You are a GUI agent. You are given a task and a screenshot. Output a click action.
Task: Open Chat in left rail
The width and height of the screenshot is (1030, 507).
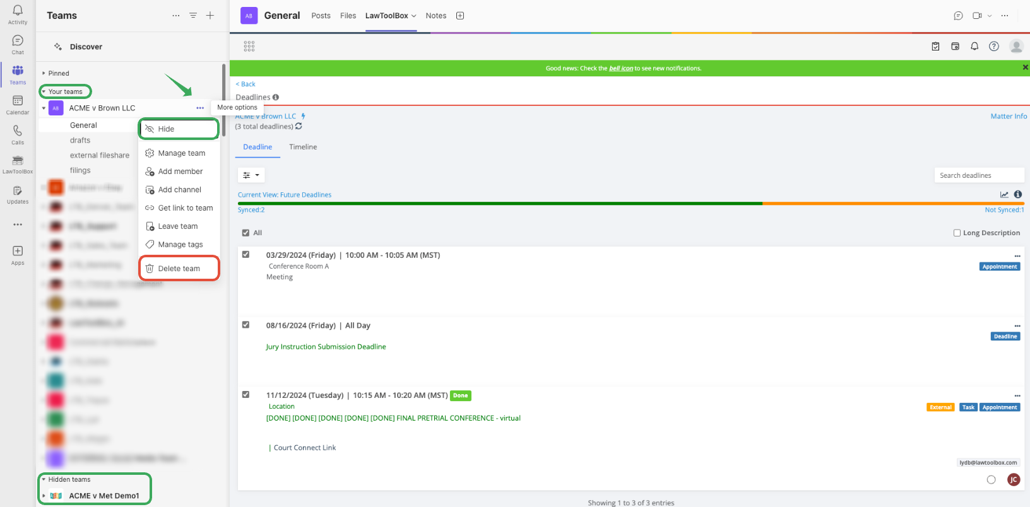18,40
